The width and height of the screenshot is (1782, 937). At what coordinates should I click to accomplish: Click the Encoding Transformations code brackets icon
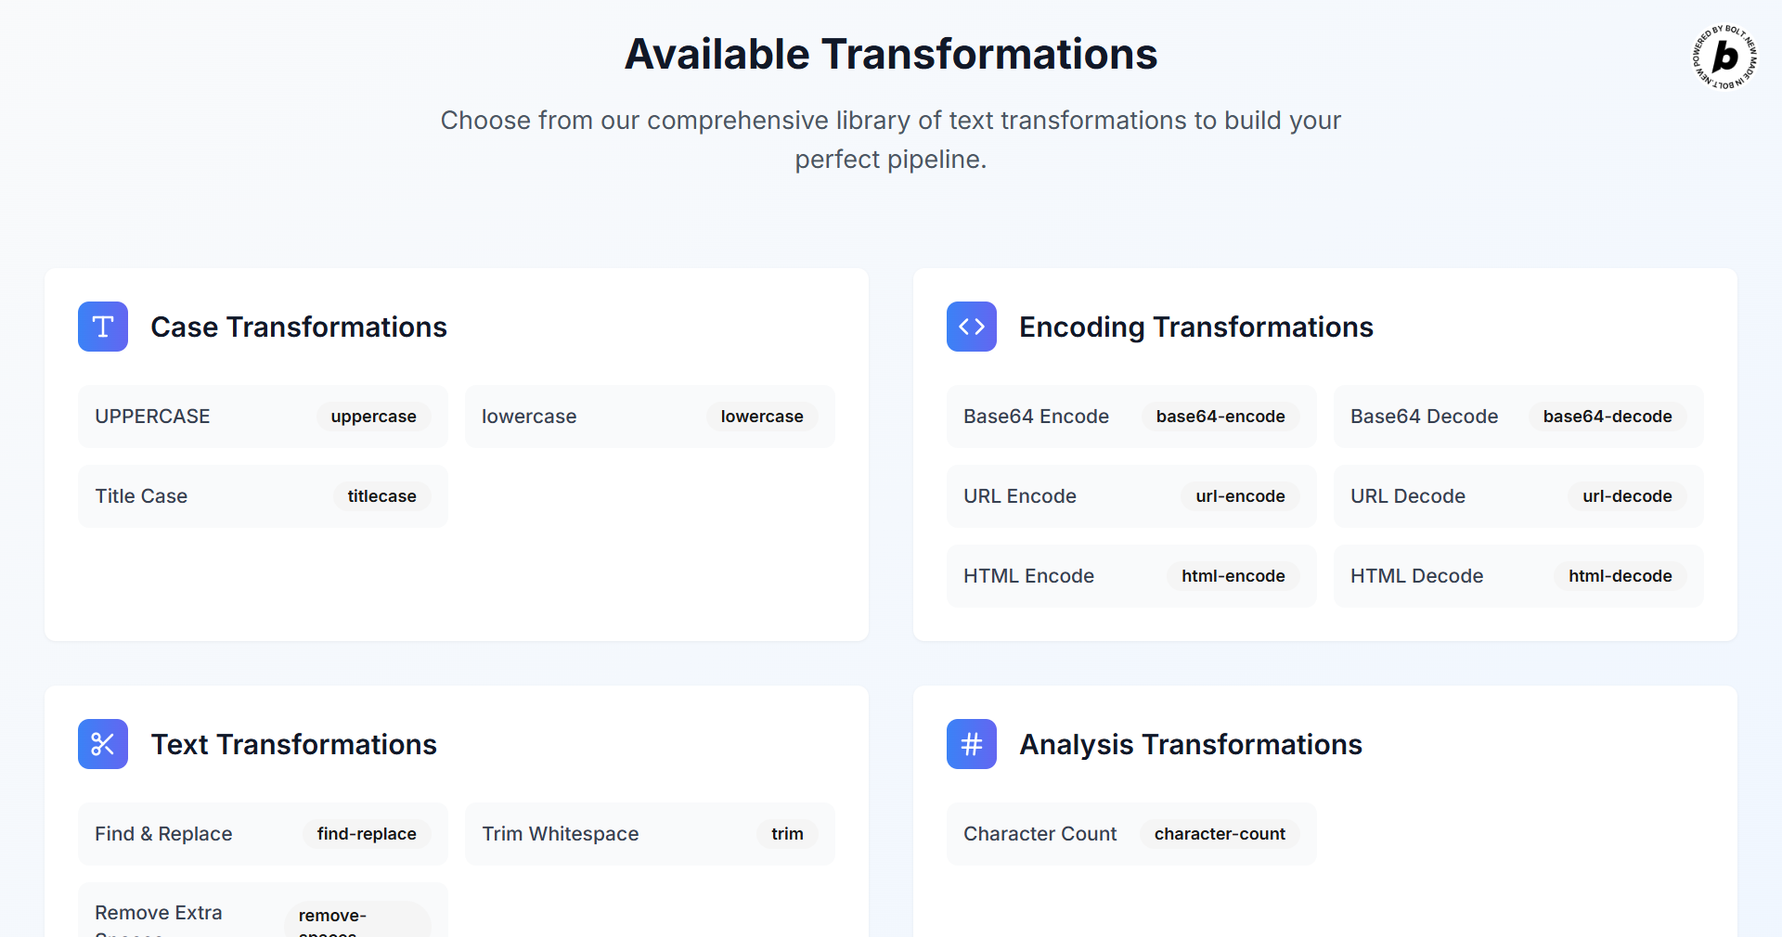point(971,327)
